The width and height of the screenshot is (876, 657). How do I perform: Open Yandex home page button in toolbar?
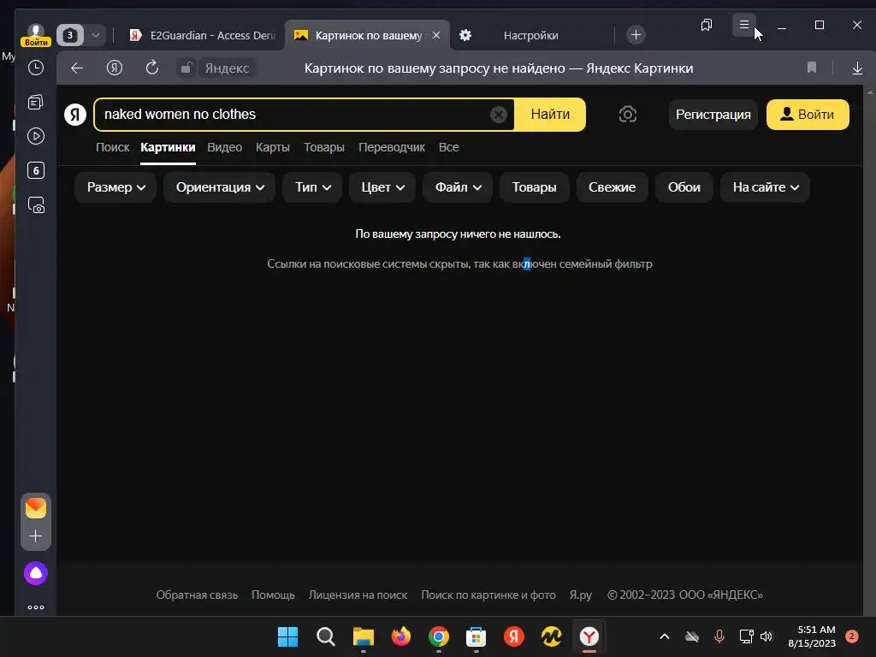pyautogui.click(x=115, y=68)
